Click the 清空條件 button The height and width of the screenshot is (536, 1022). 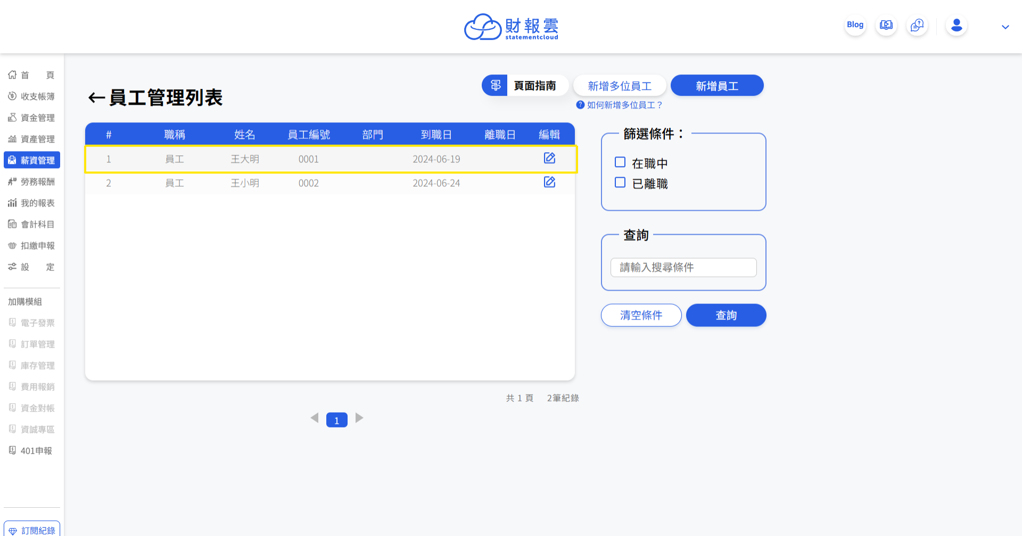[641, 315]
